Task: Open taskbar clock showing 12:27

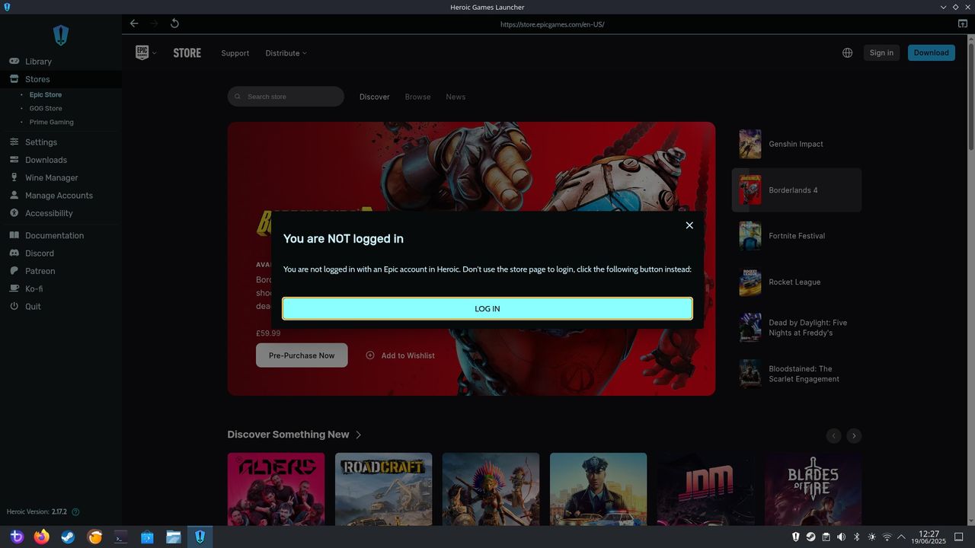Action: coord(929,537)
